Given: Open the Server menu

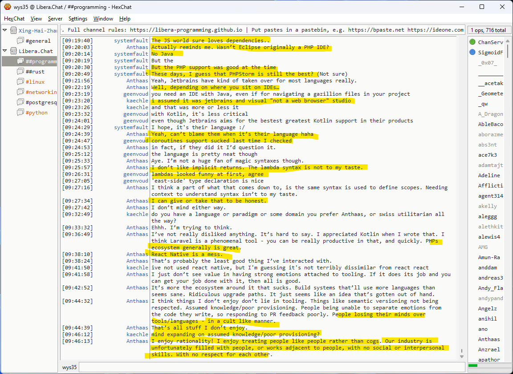Looking at the screenshot, I should point(55,19).
